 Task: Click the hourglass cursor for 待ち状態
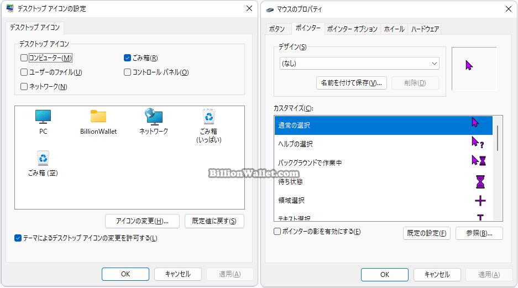(x=480, y=182)
